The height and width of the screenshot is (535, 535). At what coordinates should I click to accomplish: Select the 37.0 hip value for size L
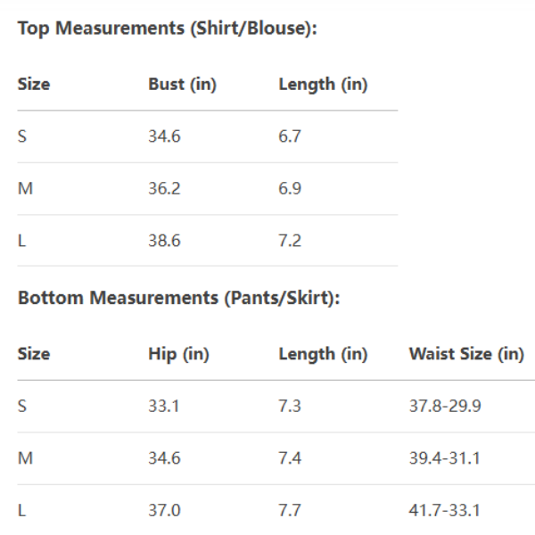click(164, 511)
